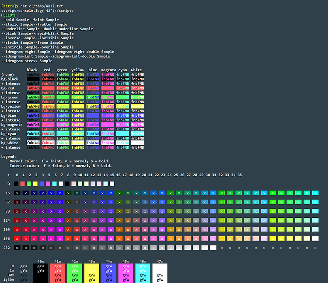328x283 pixels.
Task: Click the 'blue' column header
Action: [x=93, y=70]
